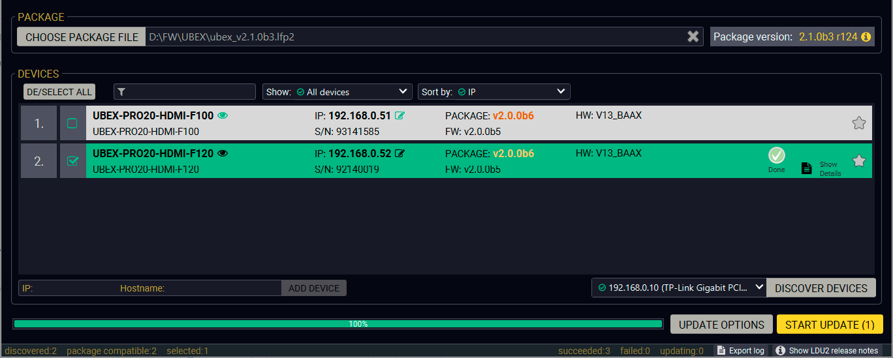Open the Show All devices dropdown
Screen dimensions: 893x358
[337, 92]
